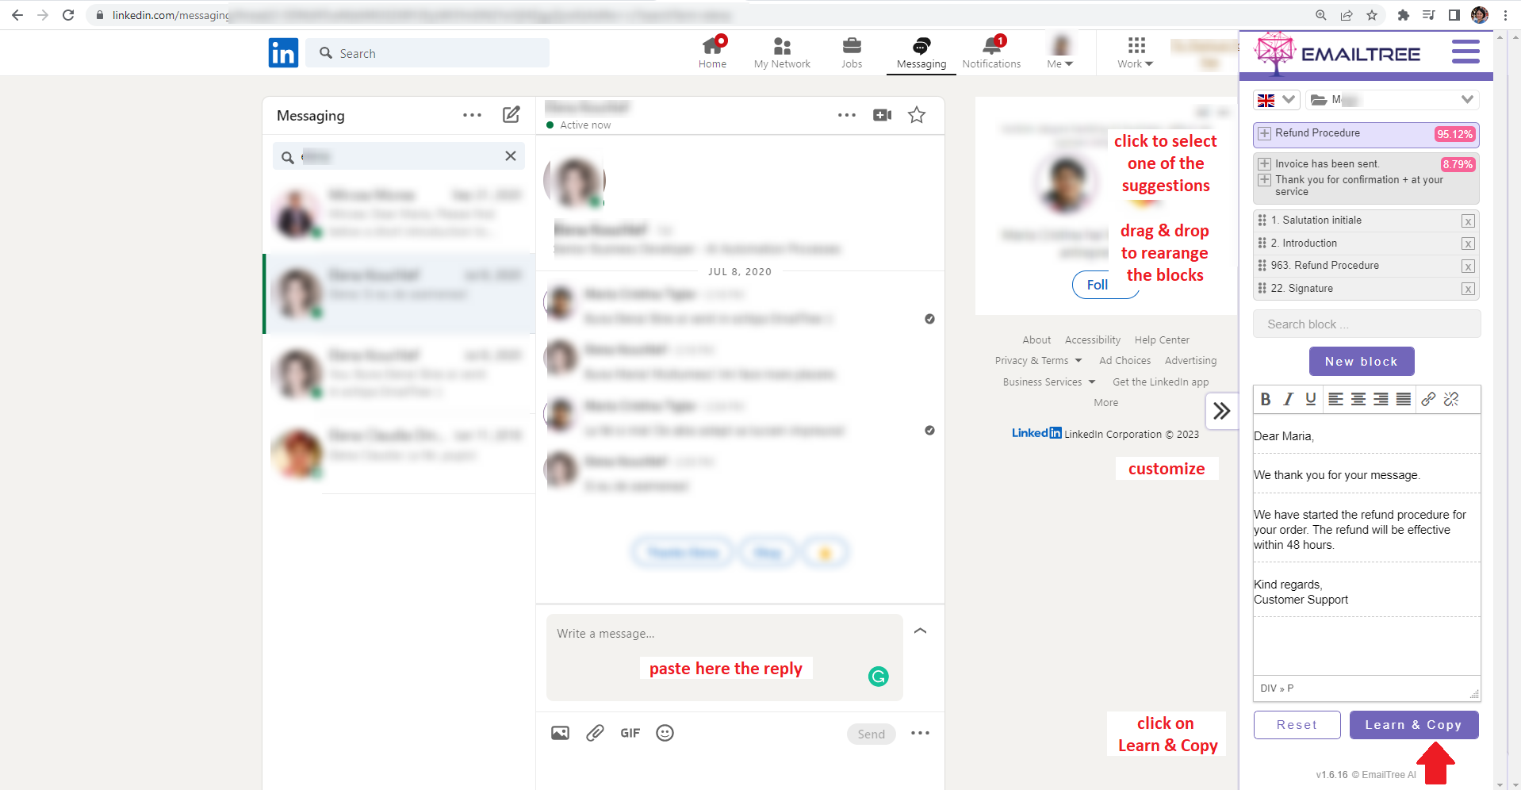Remove the 22. Signature block
This screenshot has width=1521, height=790.
pyautogui.click(x=1468, y=289)
